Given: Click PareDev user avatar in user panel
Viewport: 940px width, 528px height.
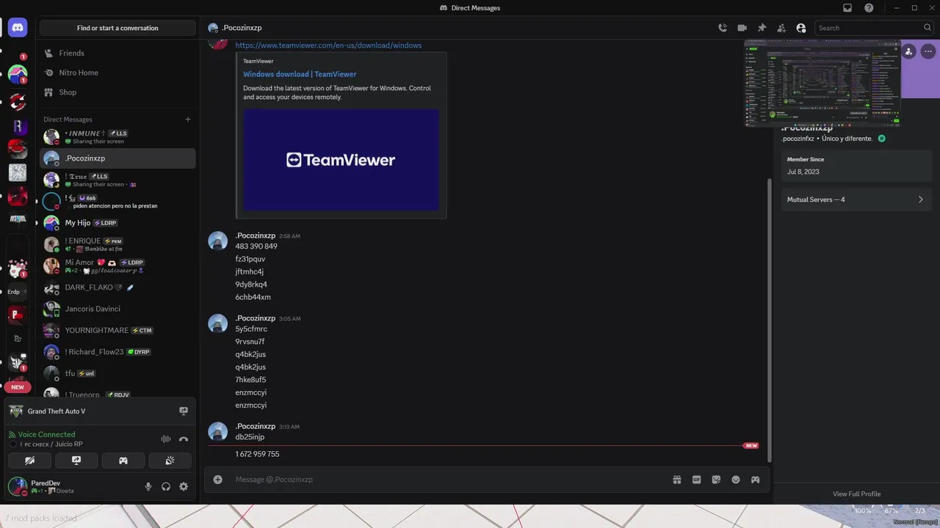Looking at the screenshot, I should click(17, 485).
